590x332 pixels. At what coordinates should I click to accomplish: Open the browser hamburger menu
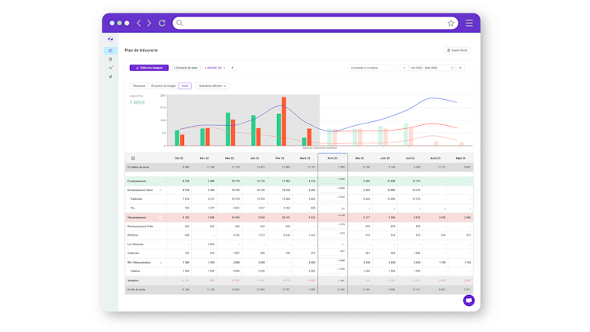pos(469,24)
